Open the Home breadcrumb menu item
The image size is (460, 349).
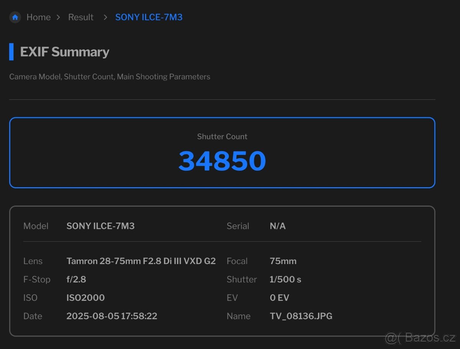[38, 17]
